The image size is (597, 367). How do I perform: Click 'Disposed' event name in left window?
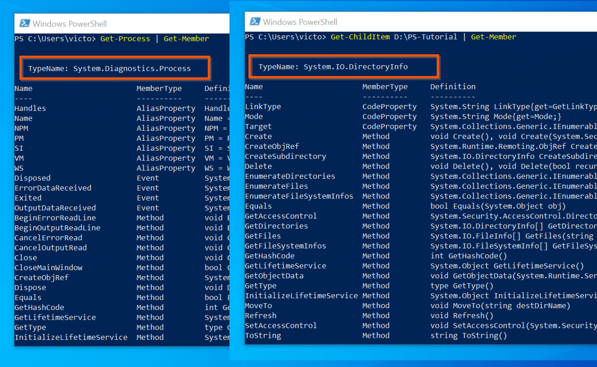[x=33, y=178]
